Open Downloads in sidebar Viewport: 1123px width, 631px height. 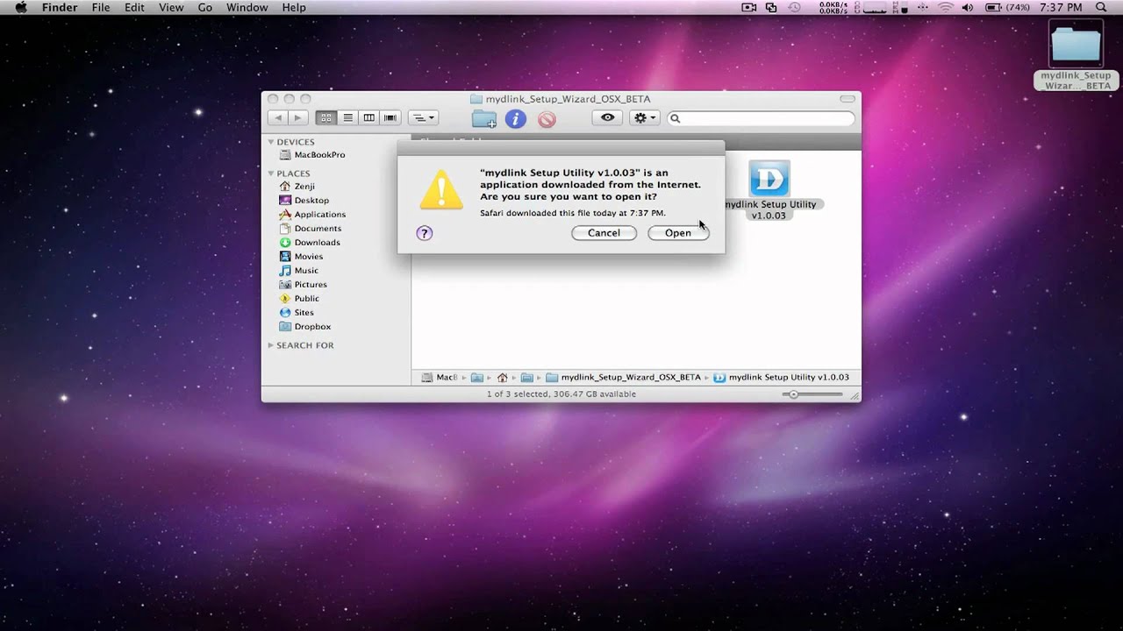pyautogui.click(x=309, y=242)
